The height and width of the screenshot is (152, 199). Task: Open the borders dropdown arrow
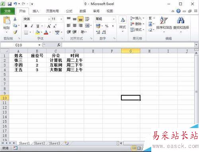pyautogui.click(x=30, y=32)
